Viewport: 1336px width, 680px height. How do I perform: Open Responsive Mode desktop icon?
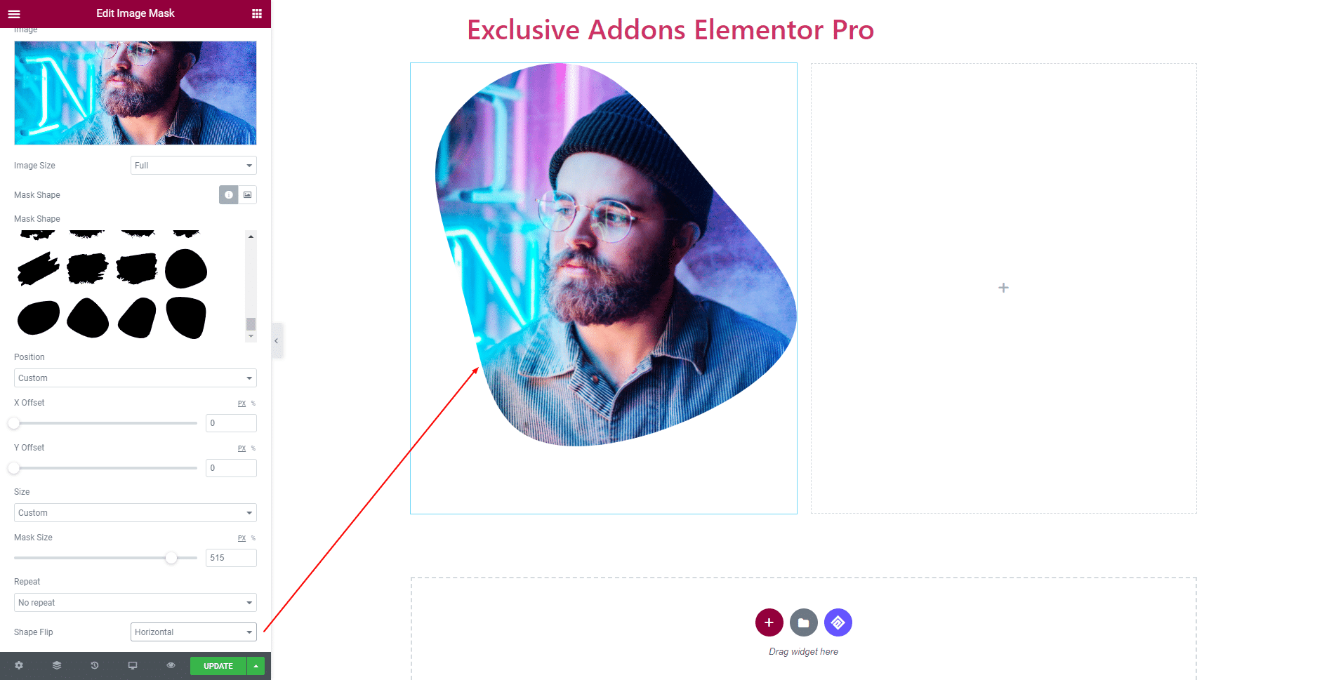[x=133, y=665]
